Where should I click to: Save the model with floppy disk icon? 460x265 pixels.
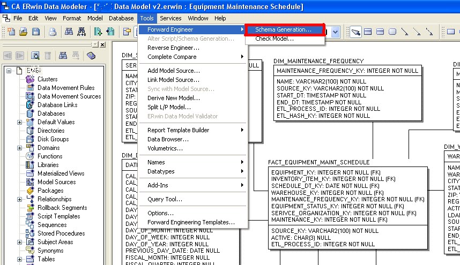(x=36, y=32)
